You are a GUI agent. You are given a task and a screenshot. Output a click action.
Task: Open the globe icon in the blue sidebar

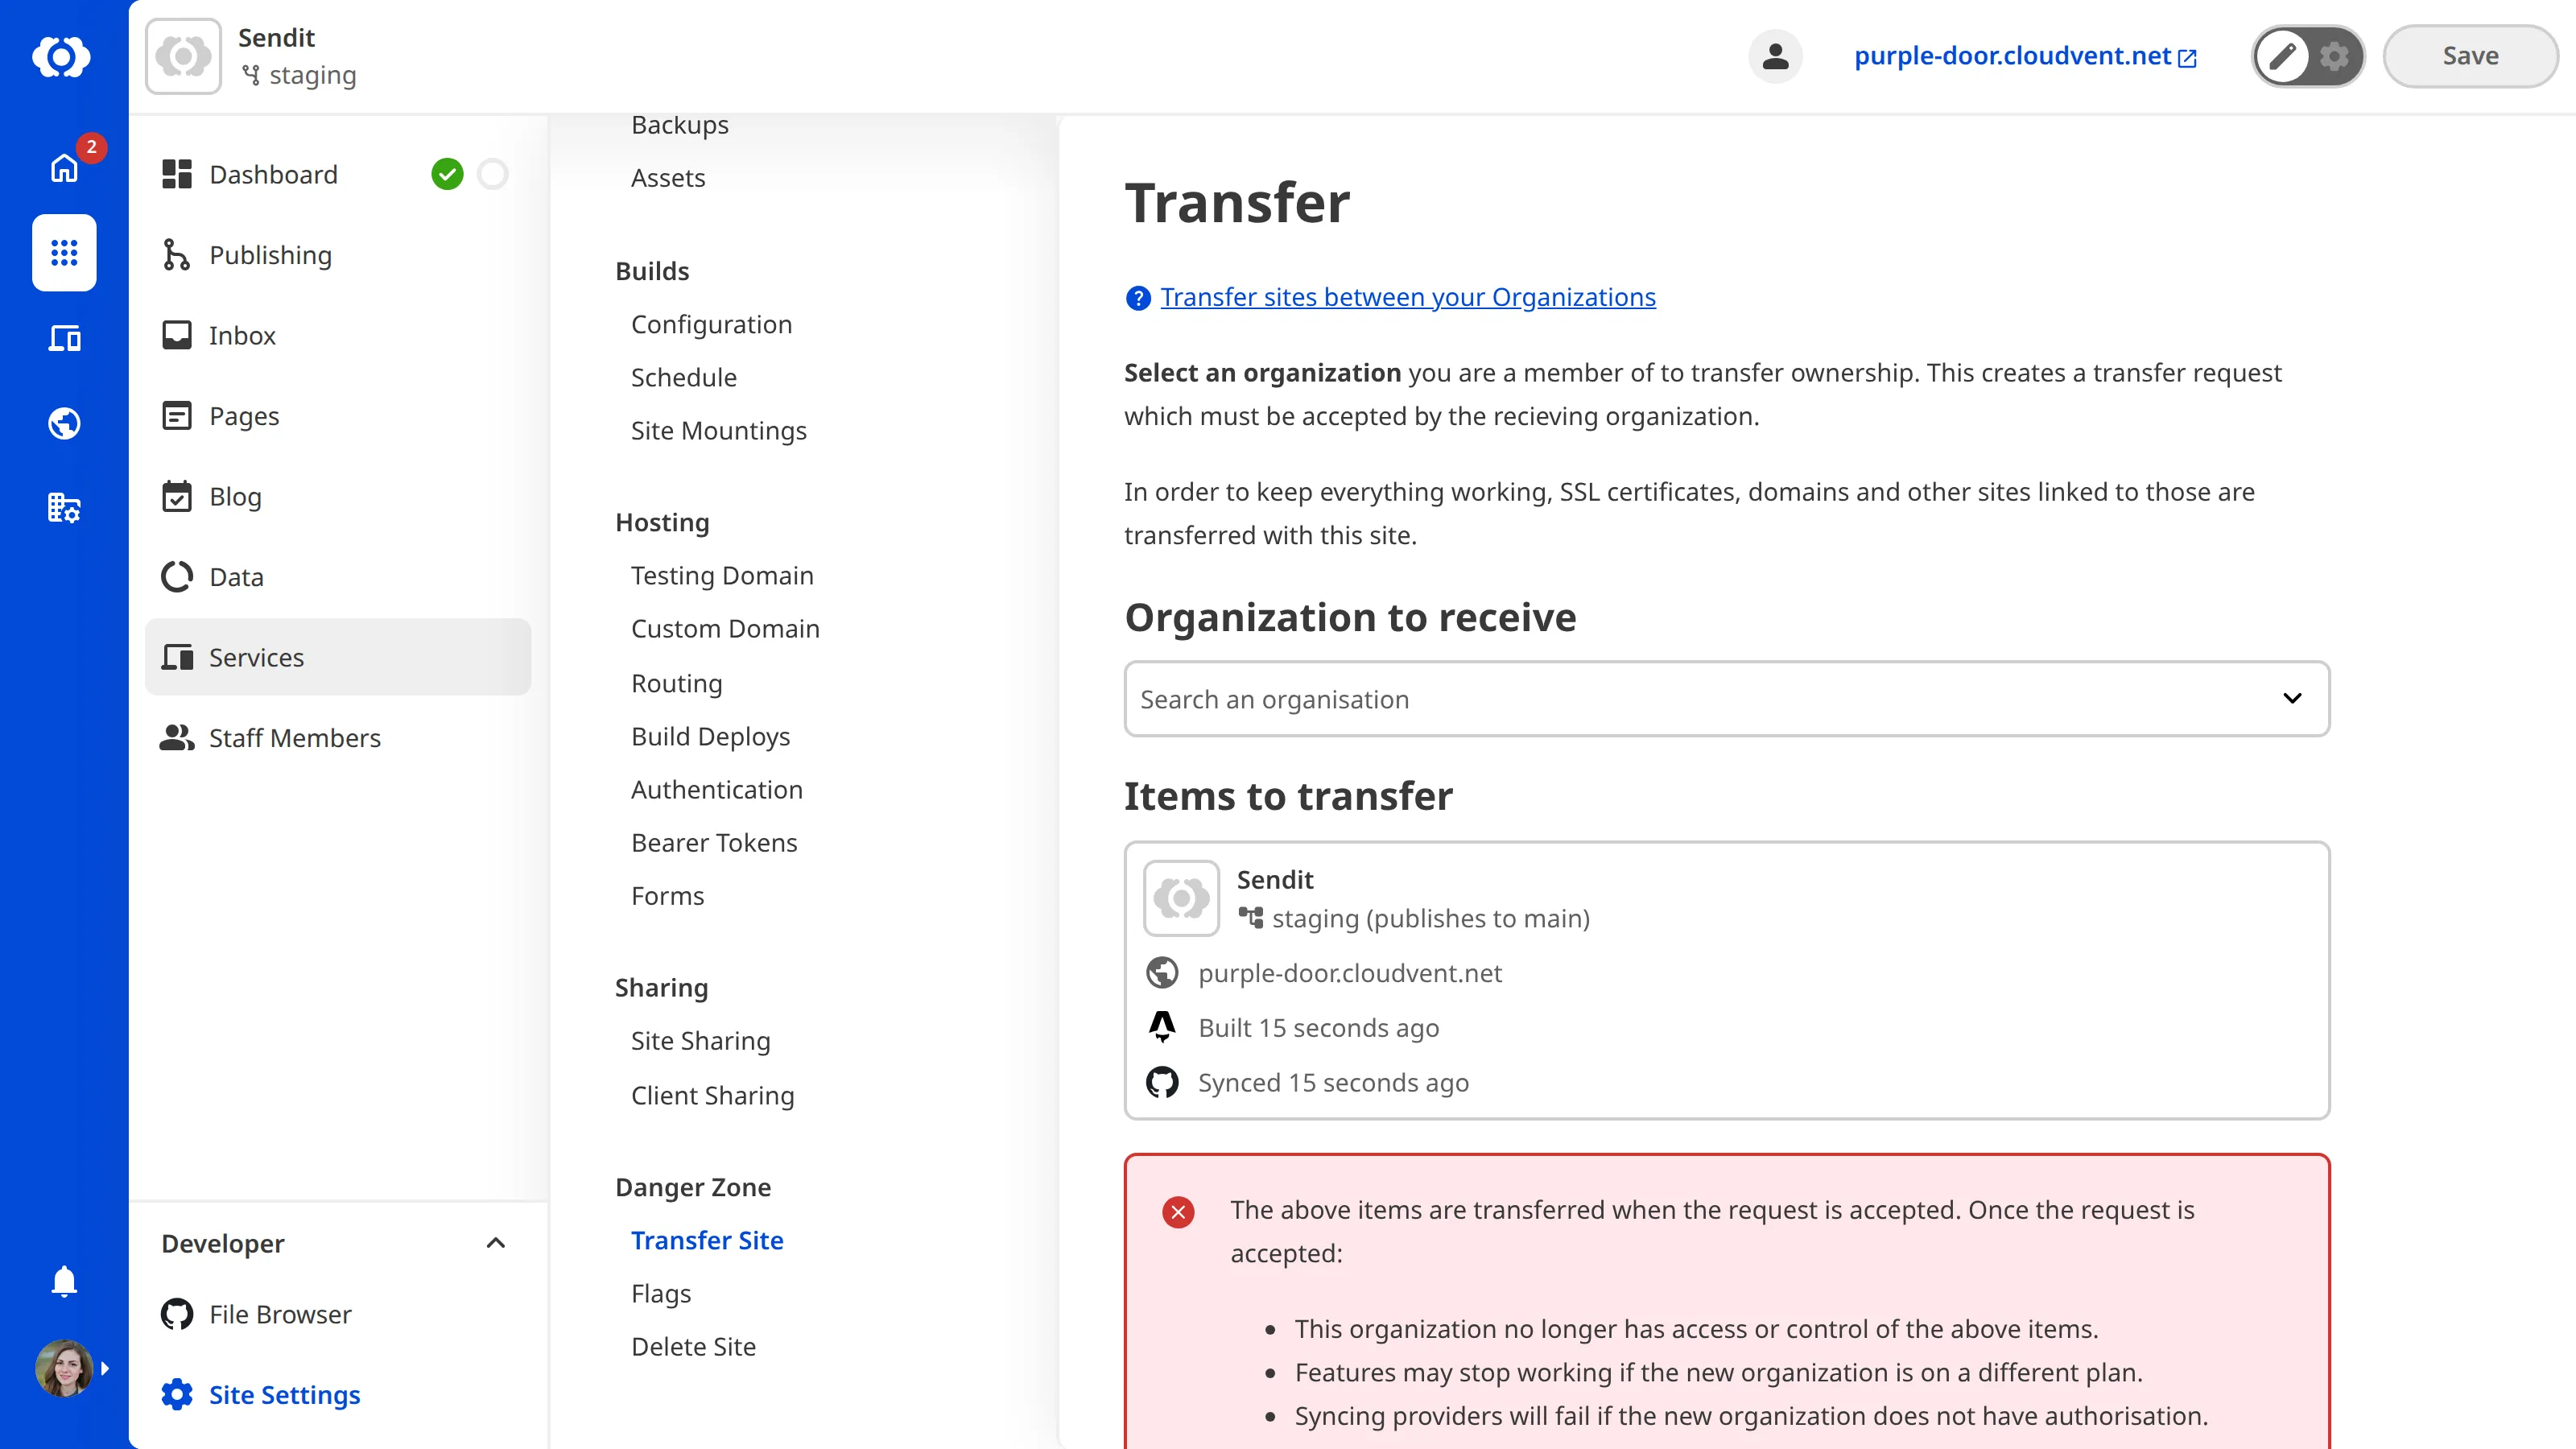pyautogui.click(x=63, y=423)
